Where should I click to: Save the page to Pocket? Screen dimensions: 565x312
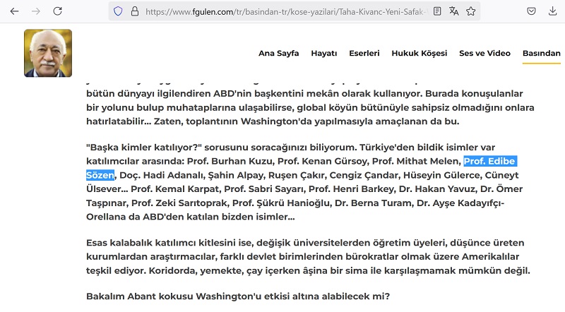click(530, 11)
